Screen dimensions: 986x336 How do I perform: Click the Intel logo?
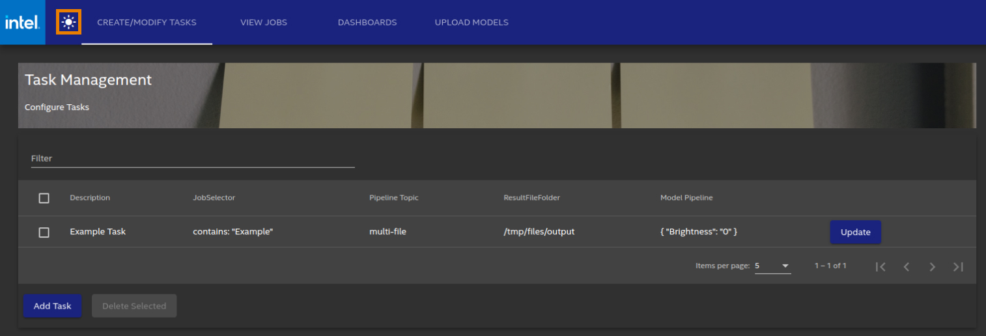point(22,23)
